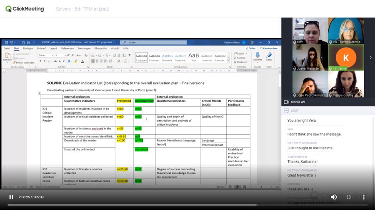The height and width of the screenshot is (210, 375).
Task: Select Katharina's orange avatar tile
Action: tap(346, 57)
